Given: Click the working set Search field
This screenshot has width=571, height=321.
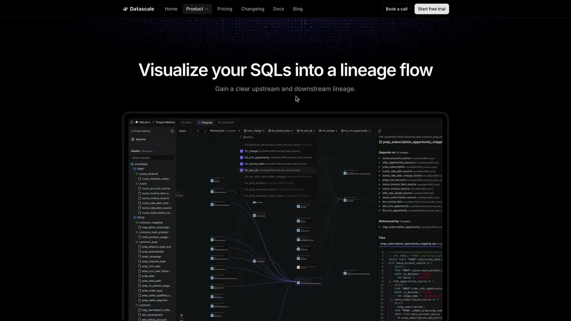Looking at the screenshot, I should pyautogui.click(x=278, y=137).
